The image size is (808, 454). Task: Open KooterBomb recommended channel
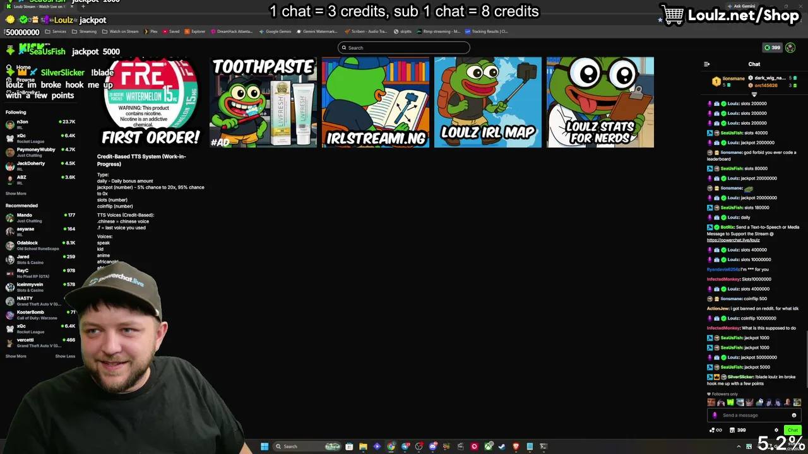pos(39,315)
